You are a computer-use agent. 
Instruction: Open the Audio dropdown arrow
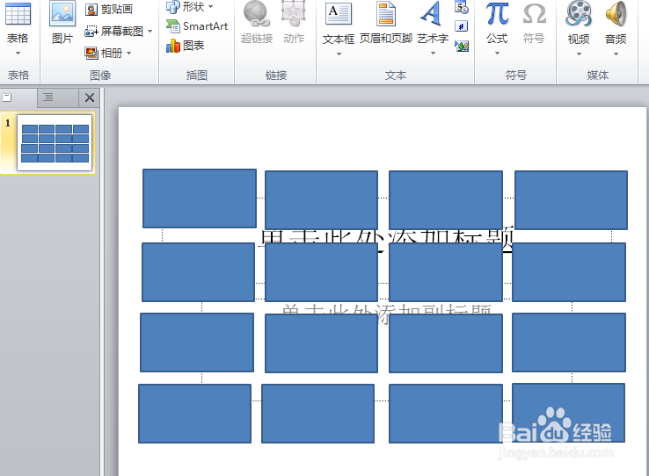(616, 54)
